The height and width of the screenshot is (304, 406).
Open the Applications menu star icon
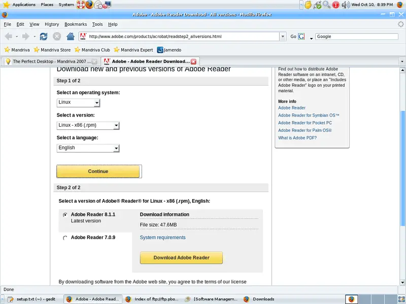(6, 5)
